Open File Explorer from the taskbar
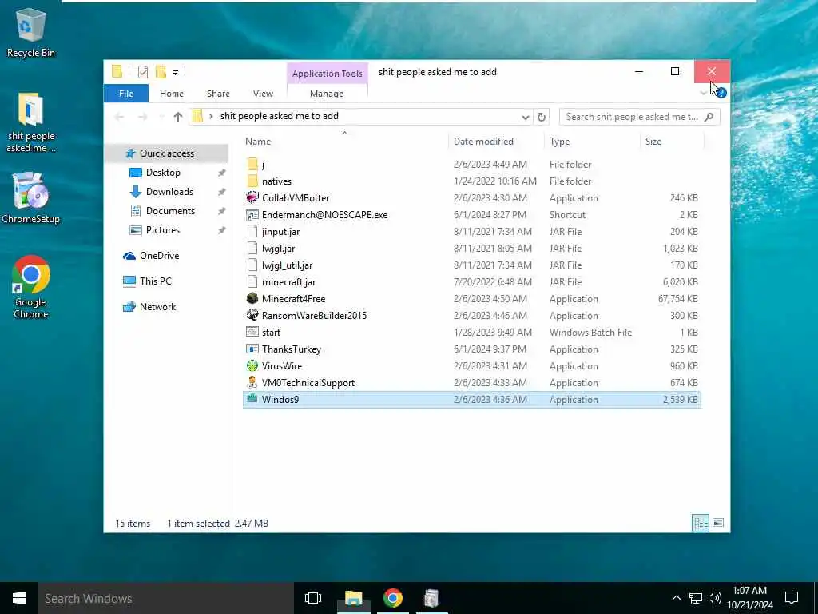This screenshot has height=614, width=818. click(x=353, y=598)
